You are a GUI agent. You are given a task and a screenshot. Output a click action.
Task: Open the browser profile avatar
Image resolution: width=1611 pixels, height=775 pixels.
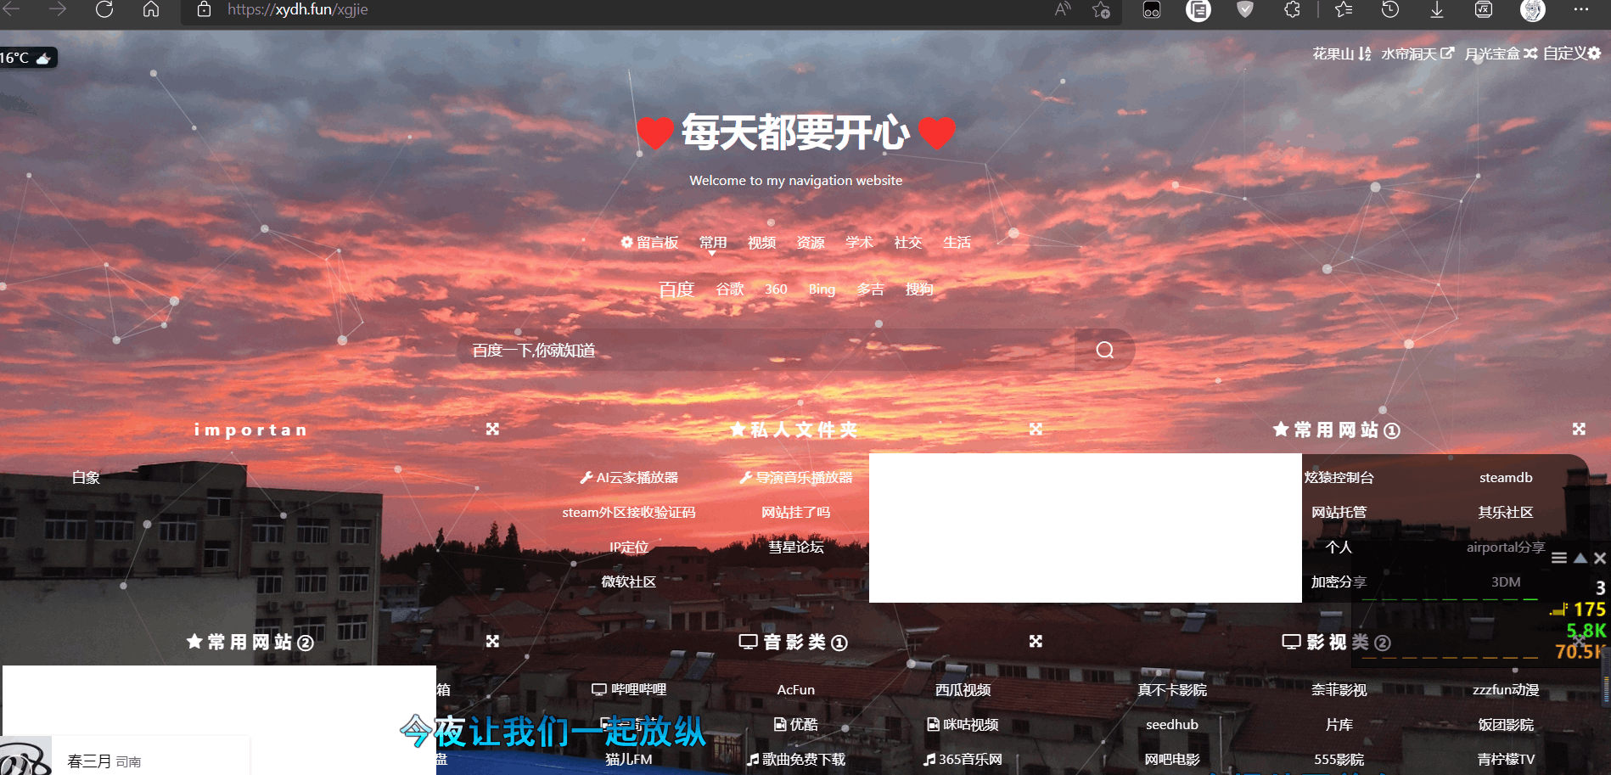click(1533, 9)
